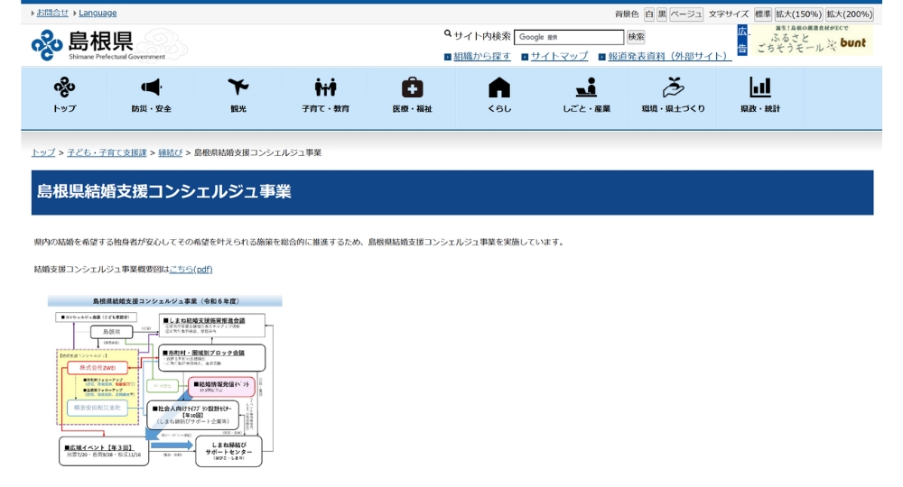The height and width of the screenshot is (487, 903).
Task: Click the 文字サイズ label
Action: [729, 14]
